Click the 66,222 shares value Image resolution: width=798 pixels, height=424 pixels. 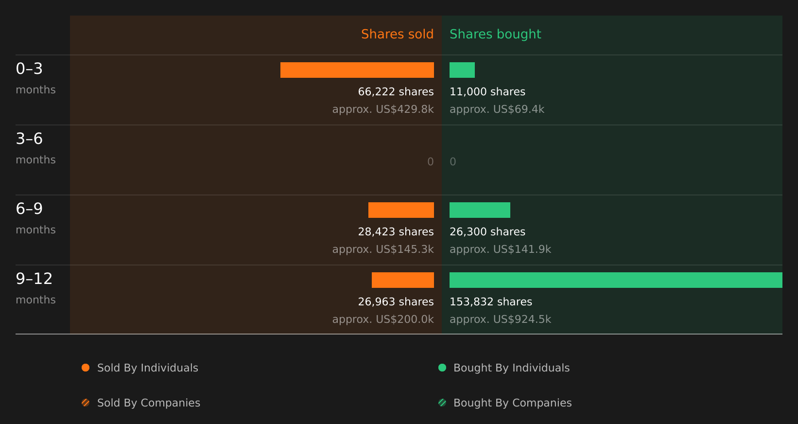tap(396, 92)
